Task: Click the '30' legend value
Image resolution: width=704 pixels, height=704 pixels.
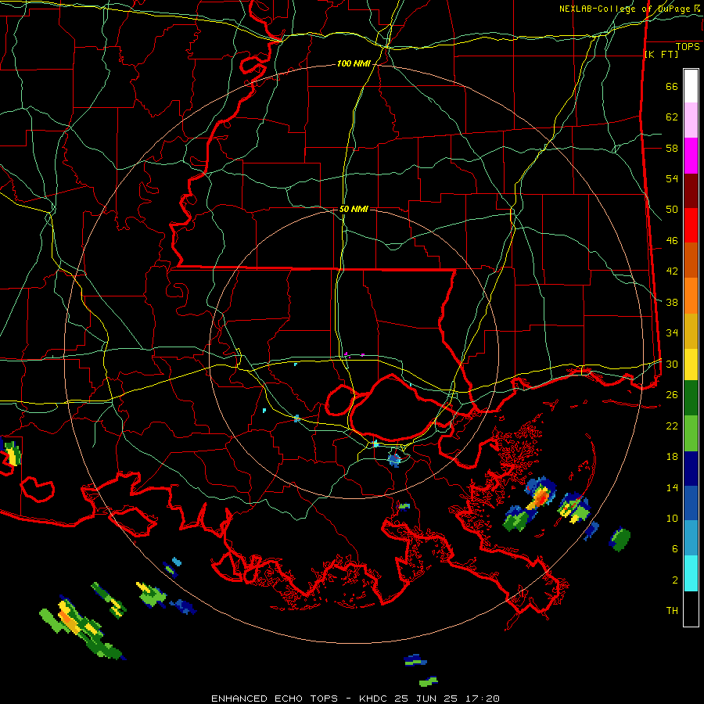Action: (672, 364)
